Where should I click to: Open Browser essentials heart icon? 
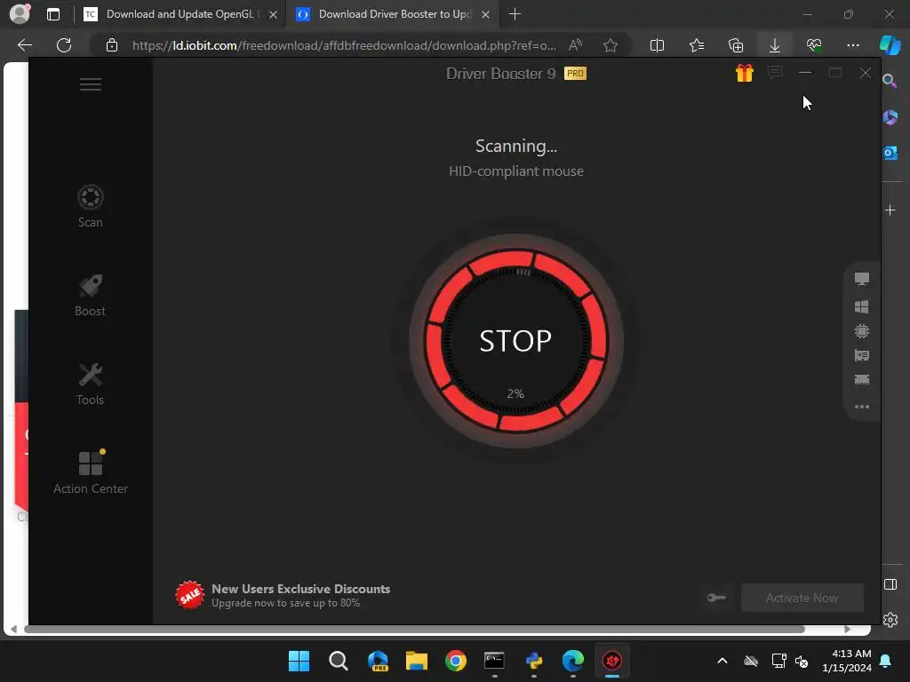pos(814,45)
